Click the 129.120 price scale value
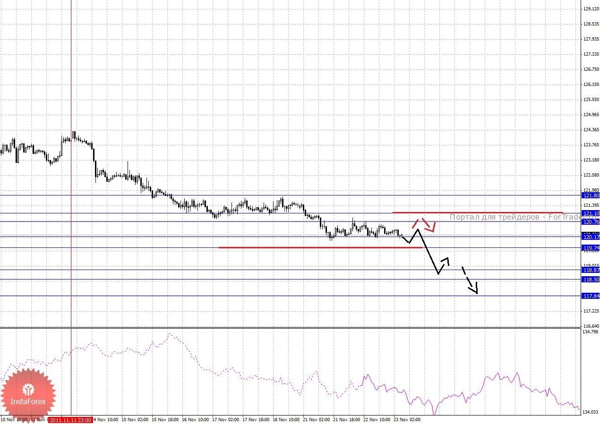 coord(591,9)
